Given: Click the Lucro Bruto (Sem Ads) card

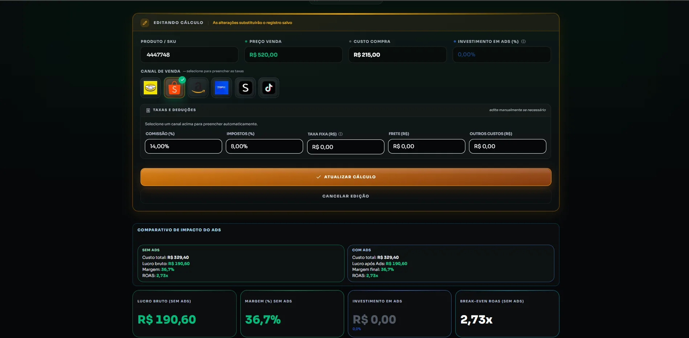Looking at the screenshot, I should [184, 314].
